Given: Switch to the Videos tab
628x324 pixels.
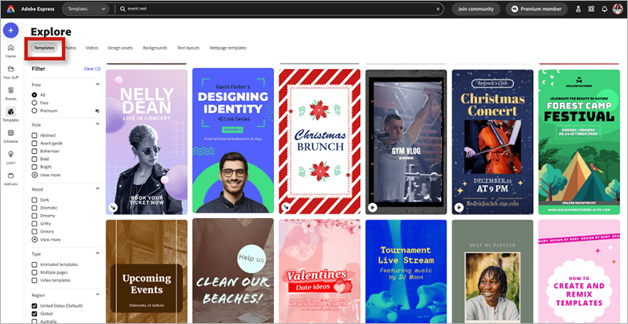Looking at the screenshot, I should point(92,48).
